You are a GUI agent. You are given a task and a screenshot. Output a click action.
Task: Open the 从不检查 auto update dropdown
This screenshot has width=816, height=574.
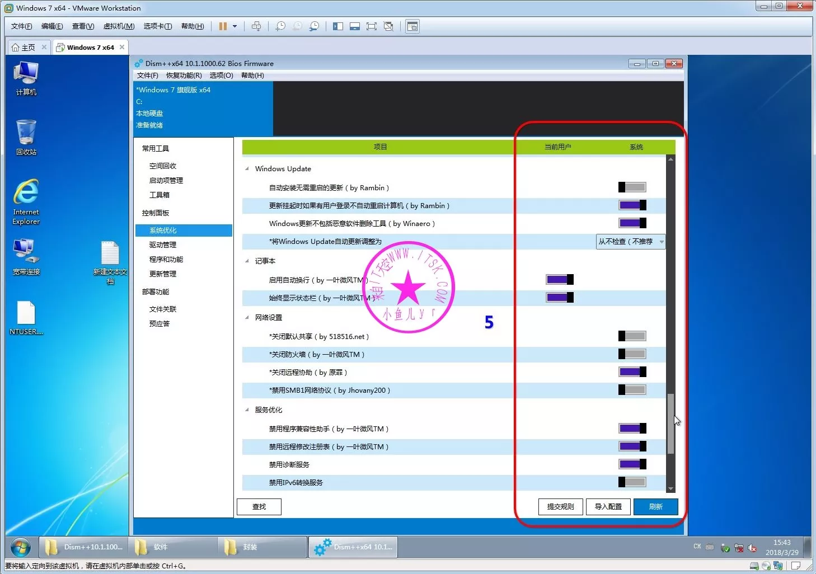coord(630,242)
